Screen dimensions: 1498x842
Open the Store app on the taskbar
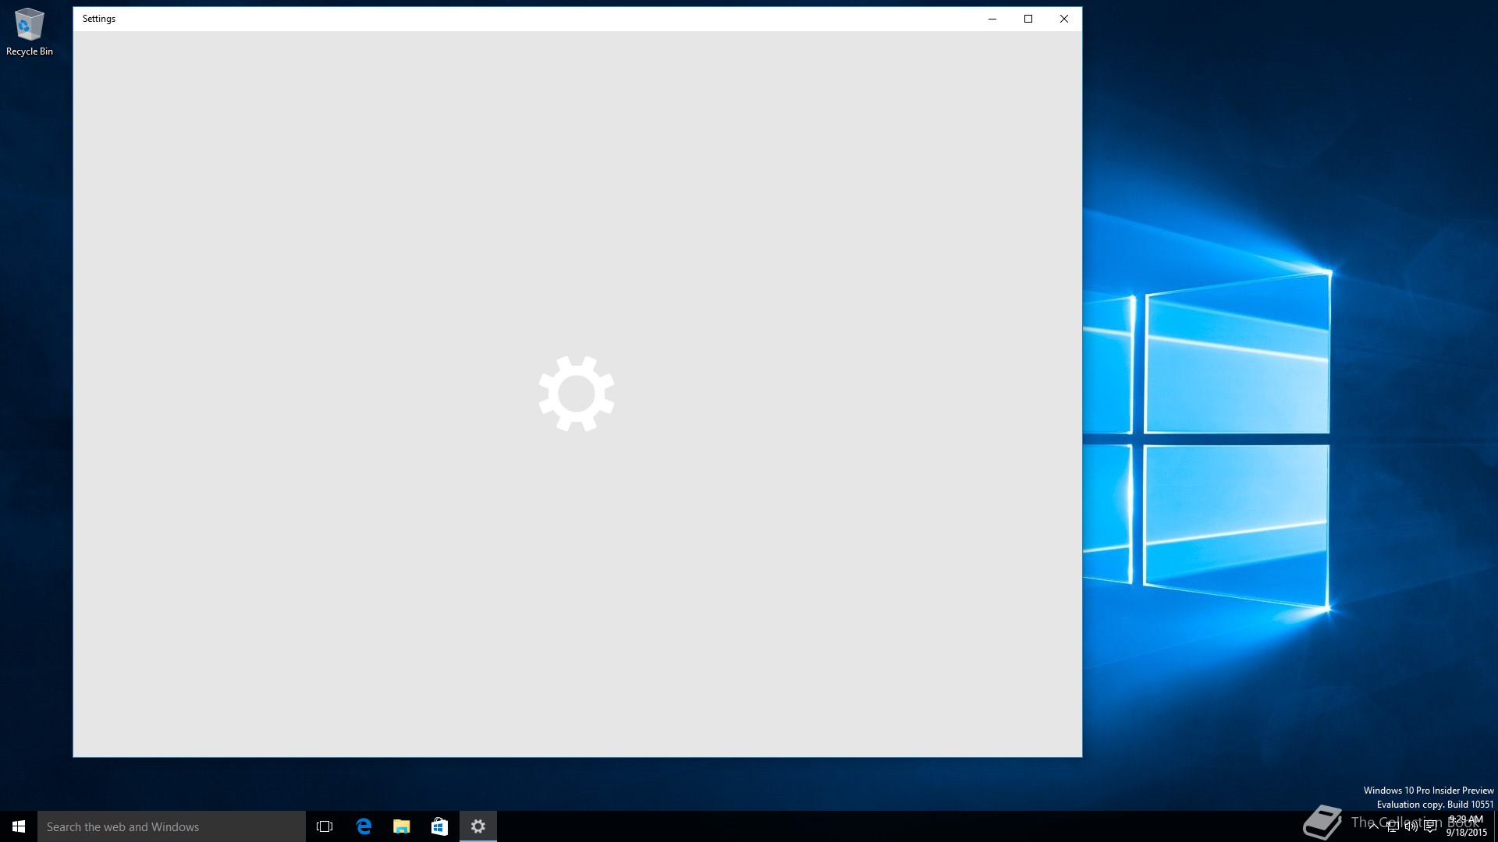(440, 826)
